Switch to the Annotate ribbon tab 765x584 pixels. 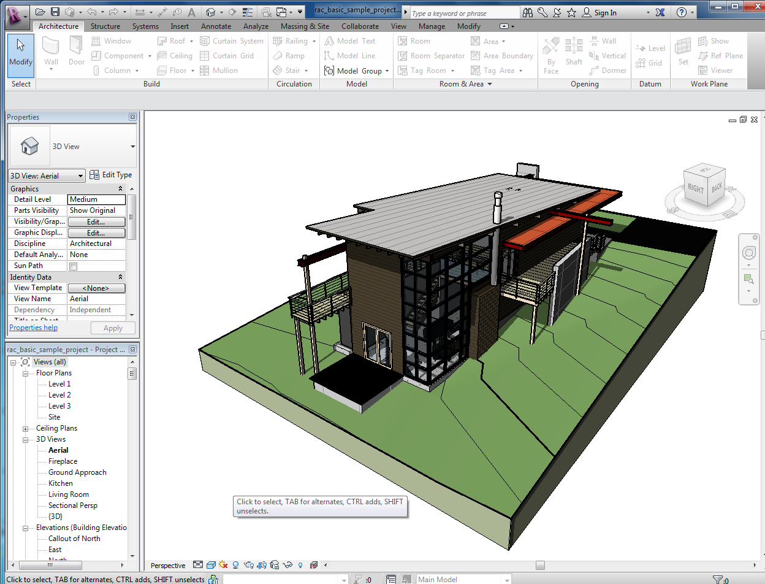pyautogui.click(x=216, y=26)
